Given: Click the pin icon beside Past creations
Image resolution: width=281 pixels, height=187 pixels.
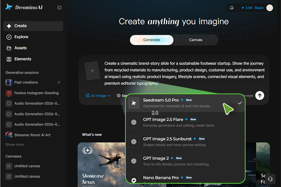Looking at the screenshot, I should click(59, 82).
